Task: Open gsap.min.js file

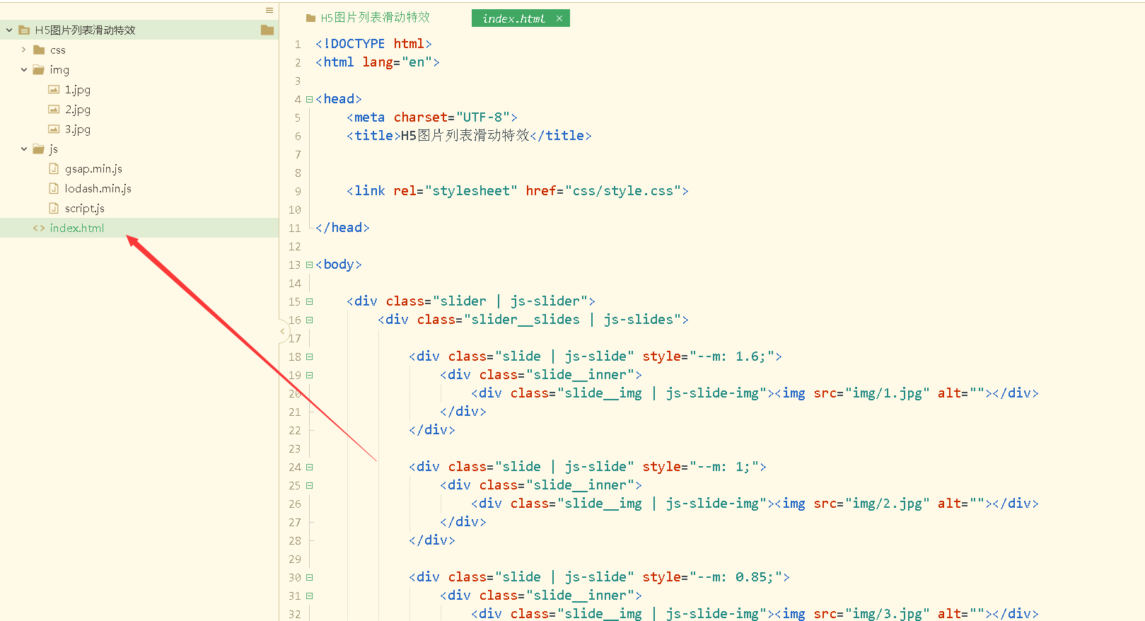Action: [93, 168]
